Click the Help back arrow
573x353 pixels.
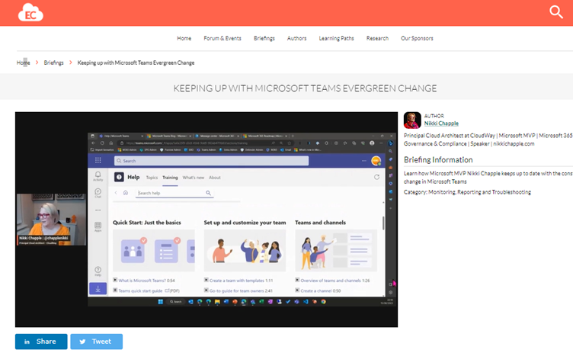[x=116, y=192]
